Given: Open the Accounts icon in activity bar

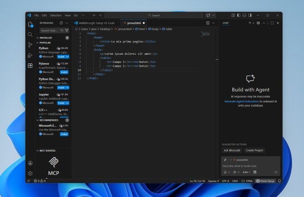Looking at the screenshot, I should [x=30, y=163].
